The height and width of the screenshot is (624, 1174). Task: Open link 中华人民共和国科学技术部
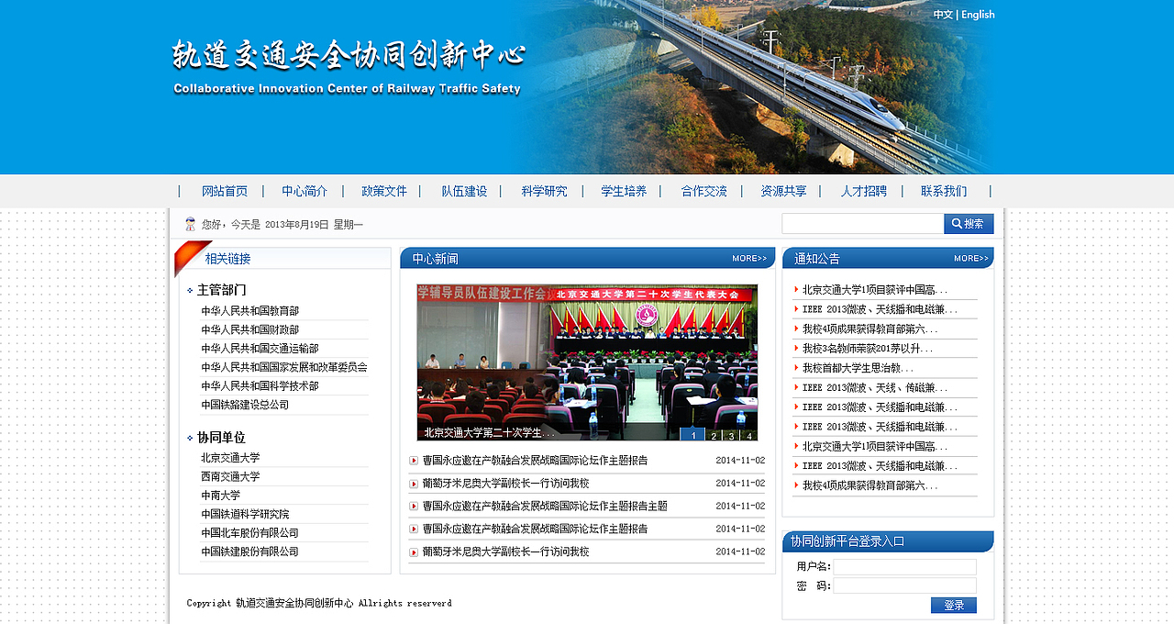(260, 386)
